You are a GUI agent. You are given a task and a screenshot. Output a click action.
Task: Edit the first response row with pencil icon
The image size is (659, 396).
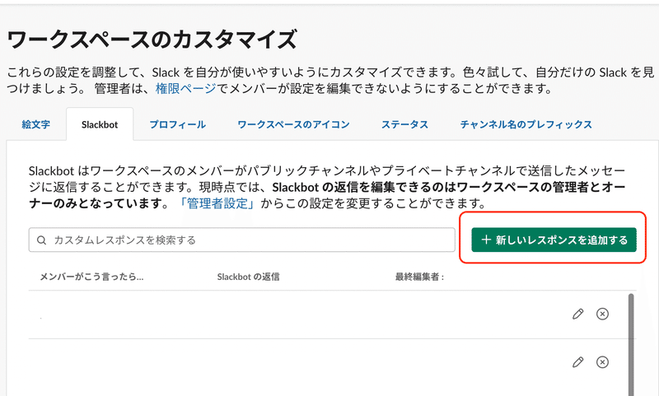(x=578, y=314)
